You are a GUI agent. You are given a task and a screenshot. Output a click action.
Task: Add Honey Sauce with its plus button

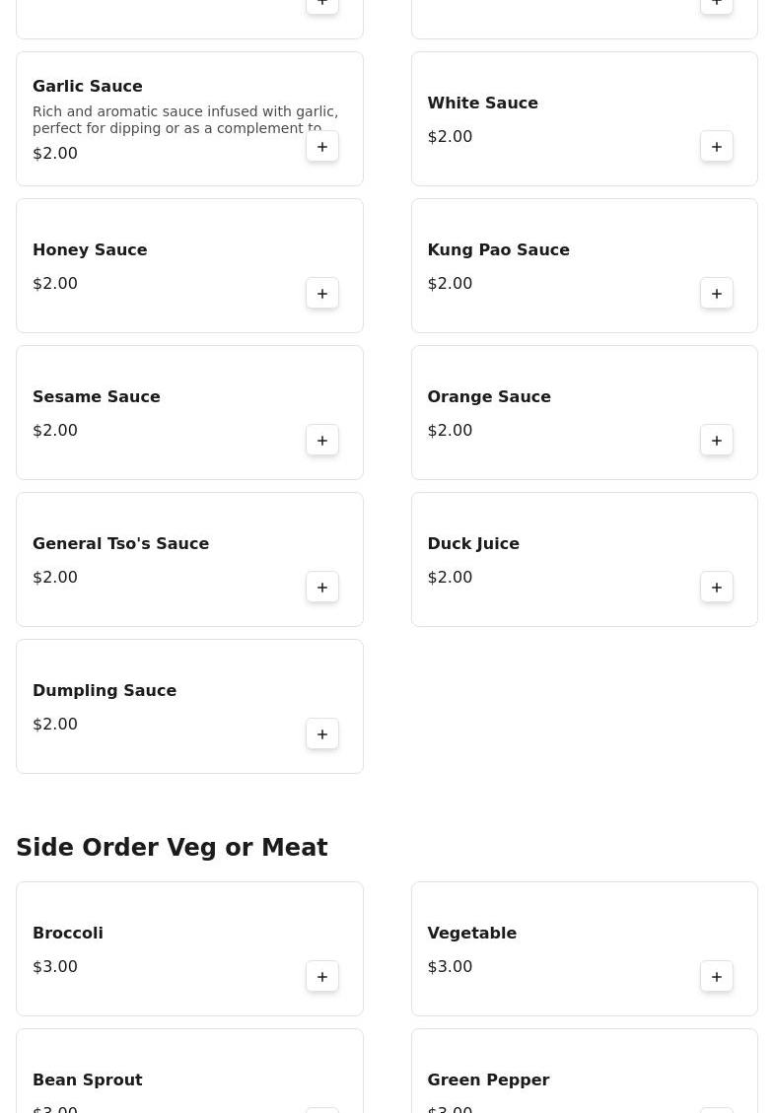pos(322,294)
